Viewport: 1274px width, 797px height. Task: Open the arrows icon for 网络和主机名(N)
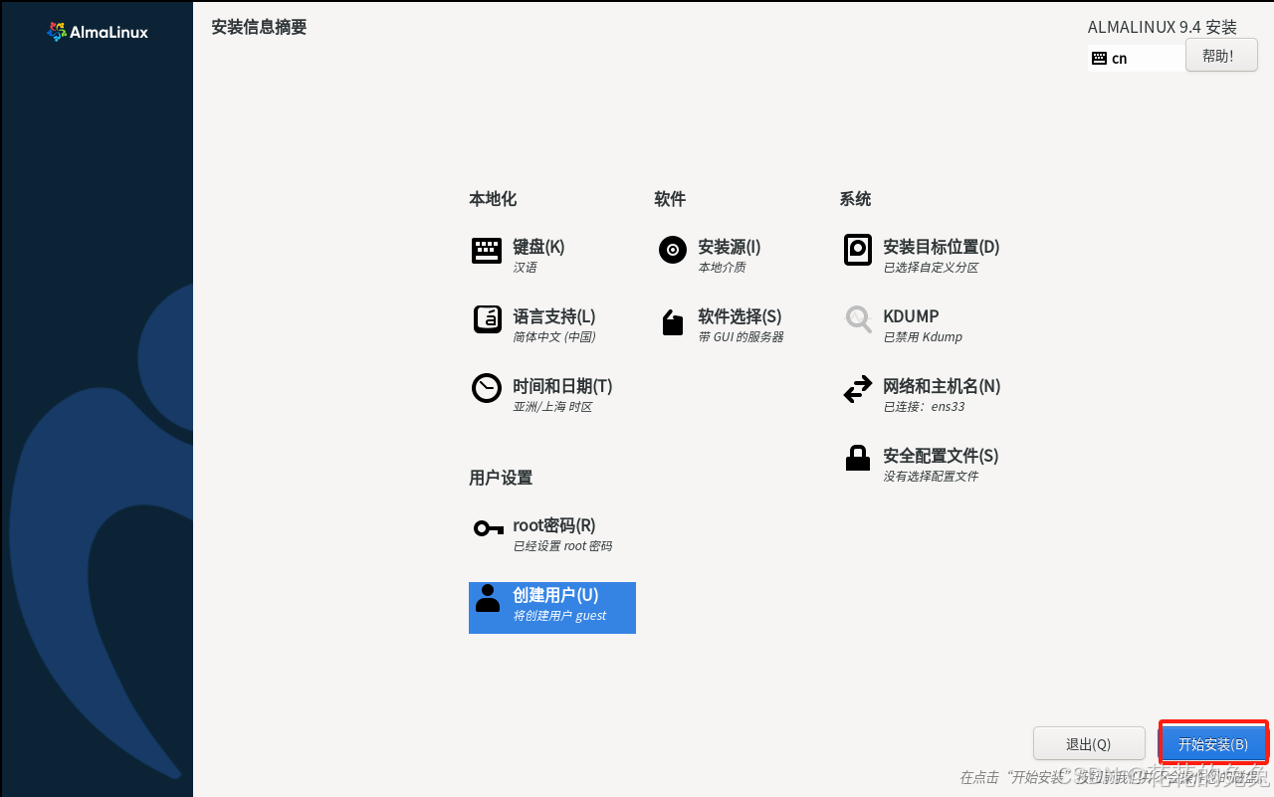click(858, 389)
